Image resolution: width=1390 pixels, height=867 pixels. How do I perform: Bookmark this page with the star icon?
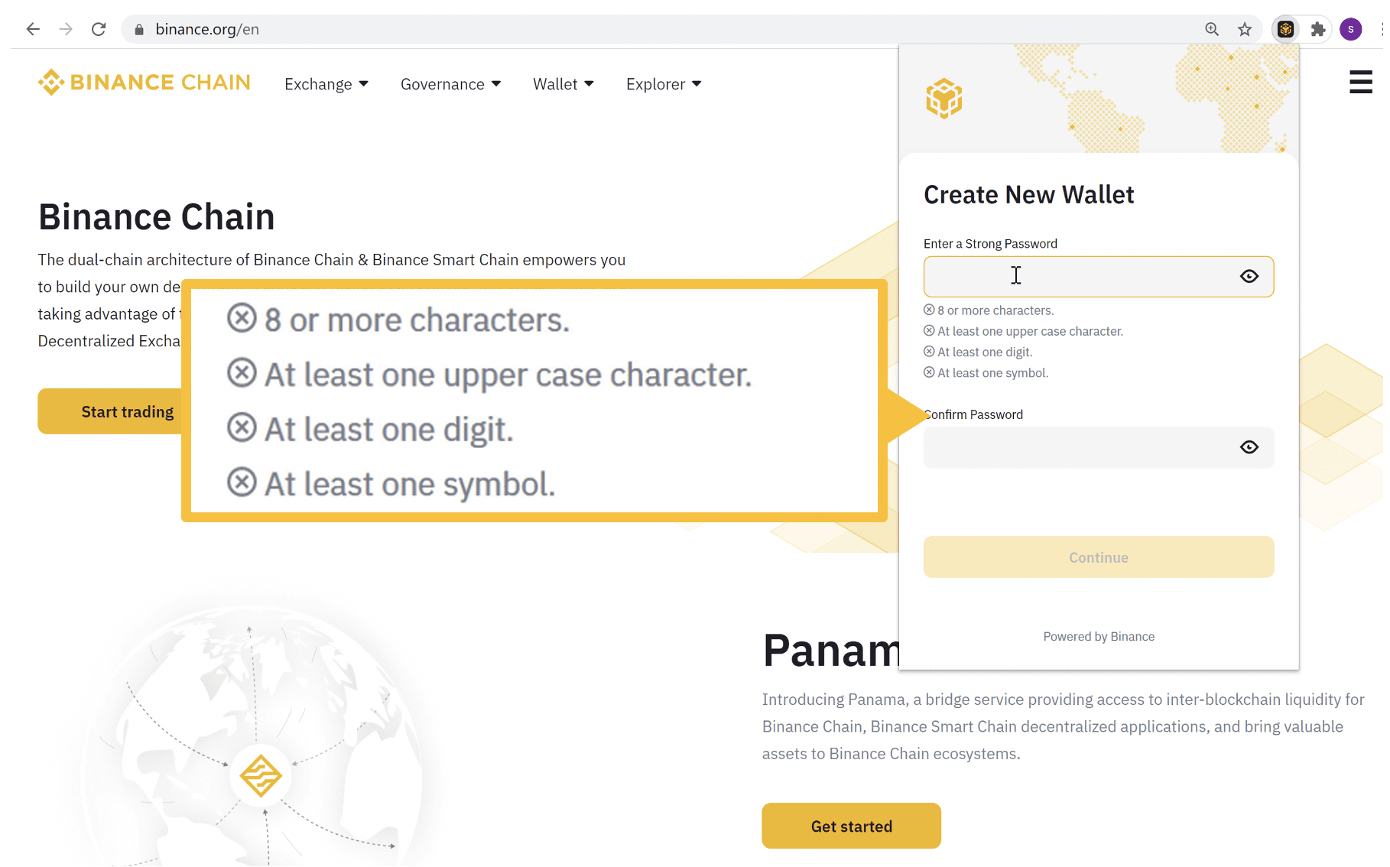[x=1245, y=29]
